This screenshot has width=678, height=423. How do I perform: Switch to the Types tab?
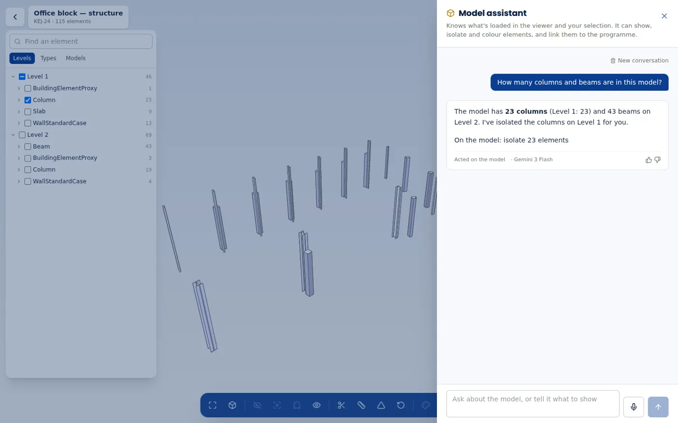(x=48, y=58)
